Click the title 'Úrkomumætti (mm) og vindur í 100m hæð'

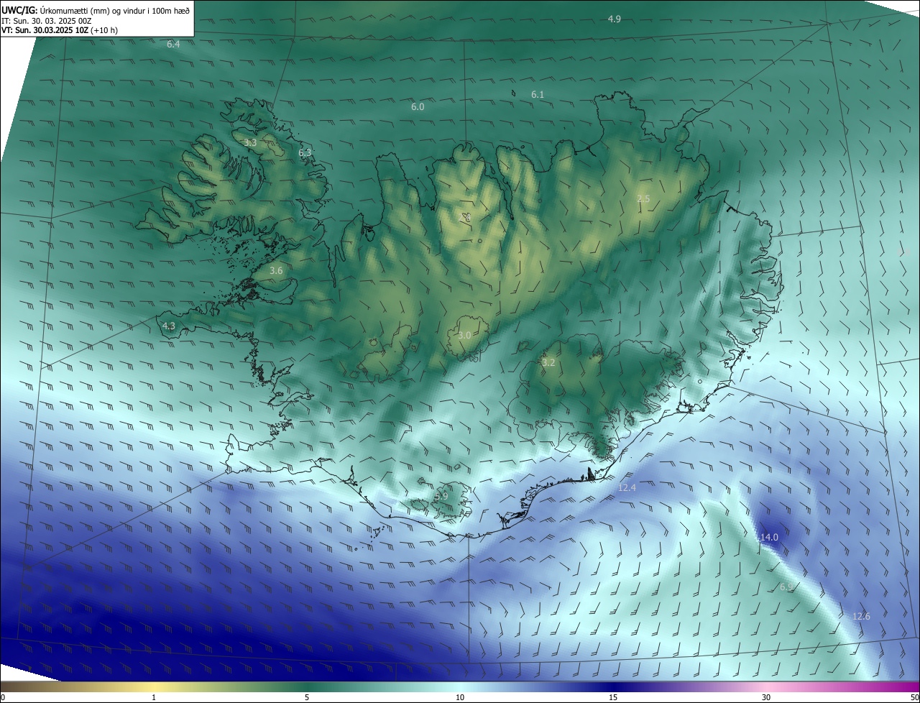click(114, 9)
